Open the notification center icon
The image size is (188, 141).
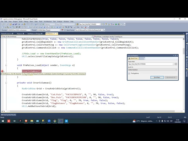click(184, 121)
